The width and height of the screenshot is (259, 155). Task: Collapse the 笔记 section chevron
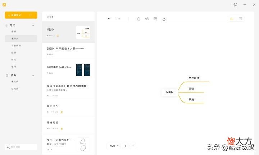click(33, 26)
